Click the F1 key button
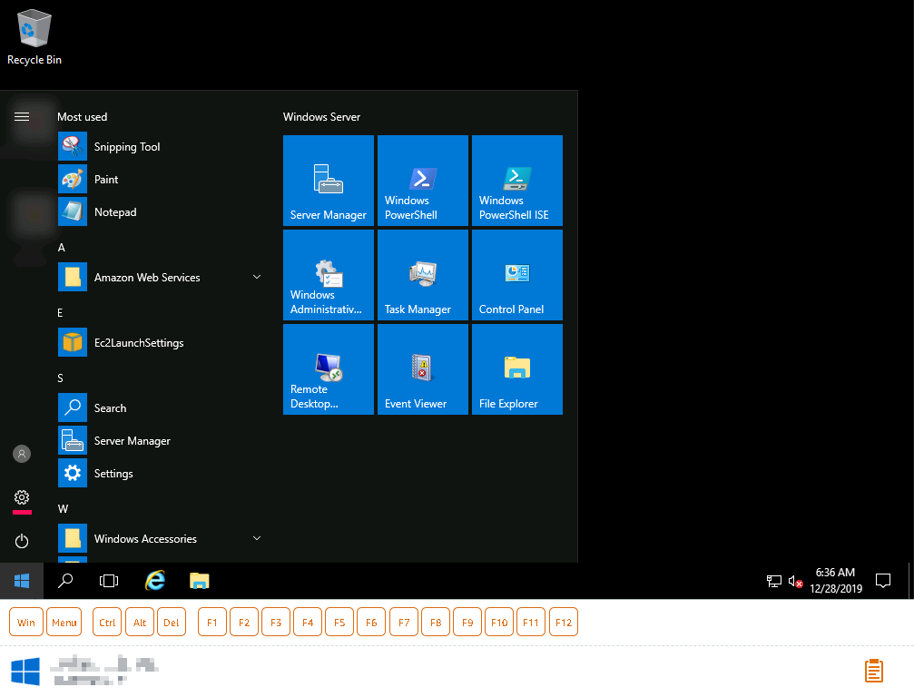The image size is (914, 697). (x=212, y=623)
